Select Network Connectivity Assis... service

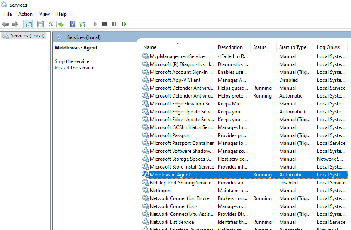181,214
